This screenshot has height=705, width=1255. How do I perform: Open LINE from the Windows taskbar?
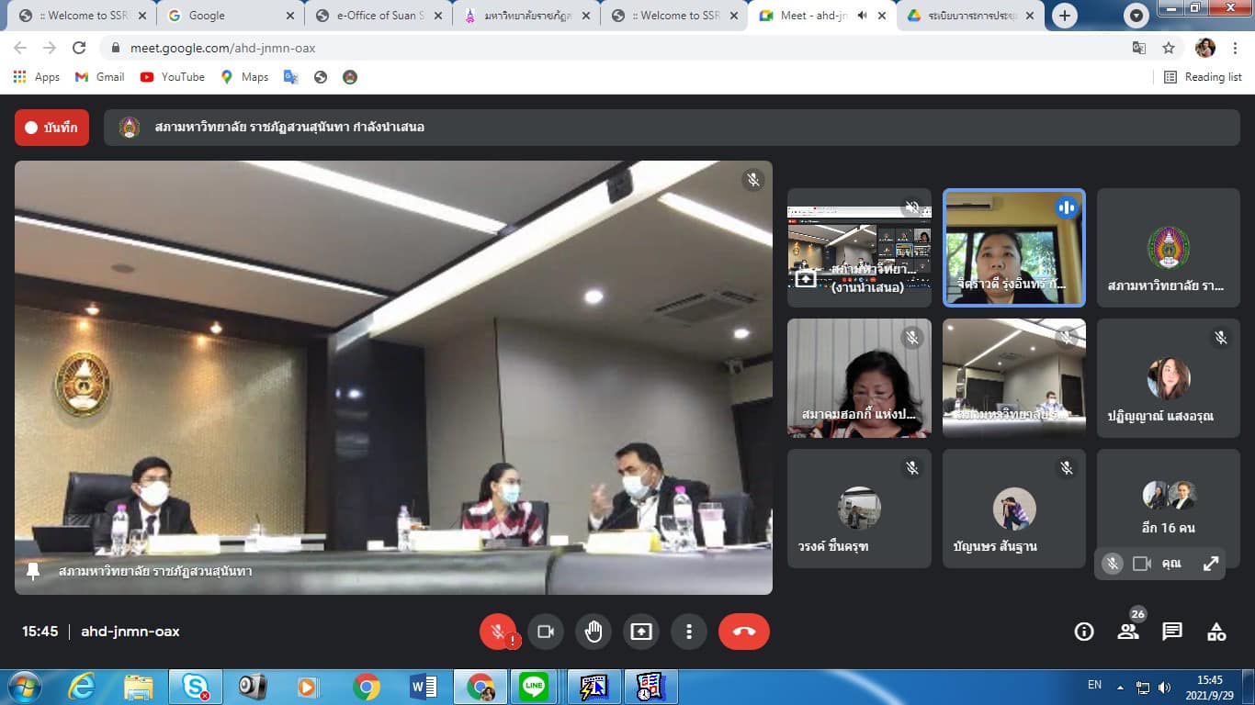coord(534,687)
